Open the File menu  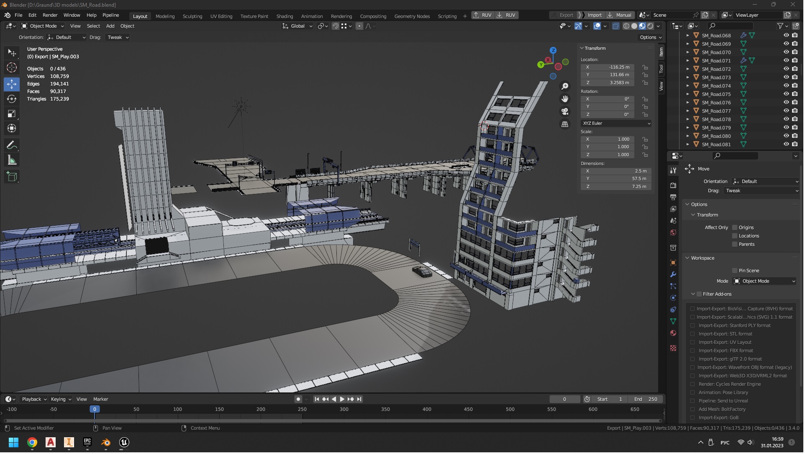point(18,15)
